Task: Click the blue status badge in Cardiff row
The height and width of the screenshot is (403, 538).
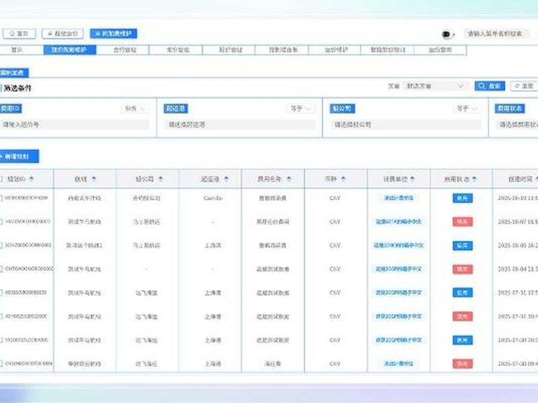Action: point(463,198)
